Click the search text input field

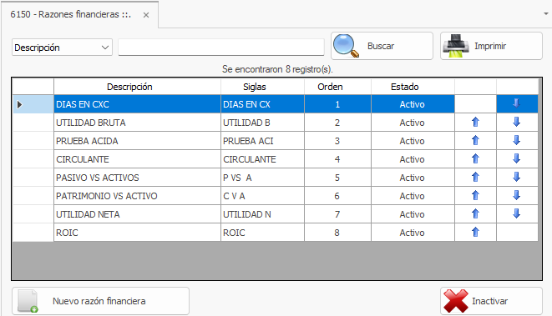pos(221,48)
